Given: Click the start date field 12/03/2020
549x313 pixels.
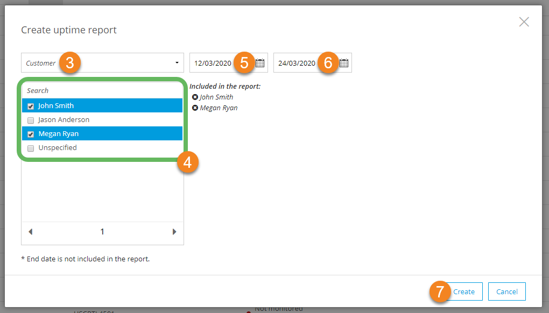Looking at the screenshot, I should tap(213, 63).
